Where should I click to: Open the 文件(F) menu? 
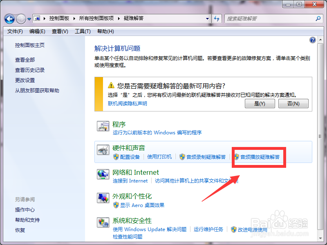point(15,31)
